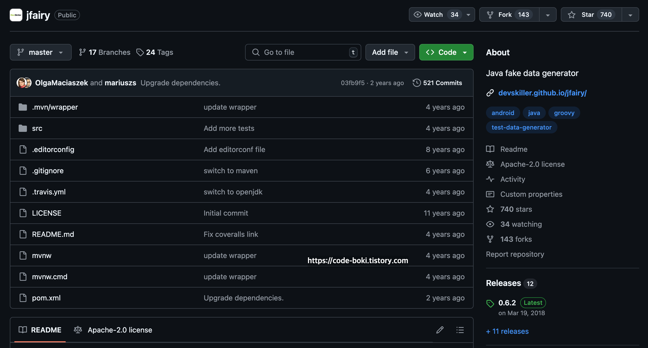Select the README tab

(x=40, y=330)
